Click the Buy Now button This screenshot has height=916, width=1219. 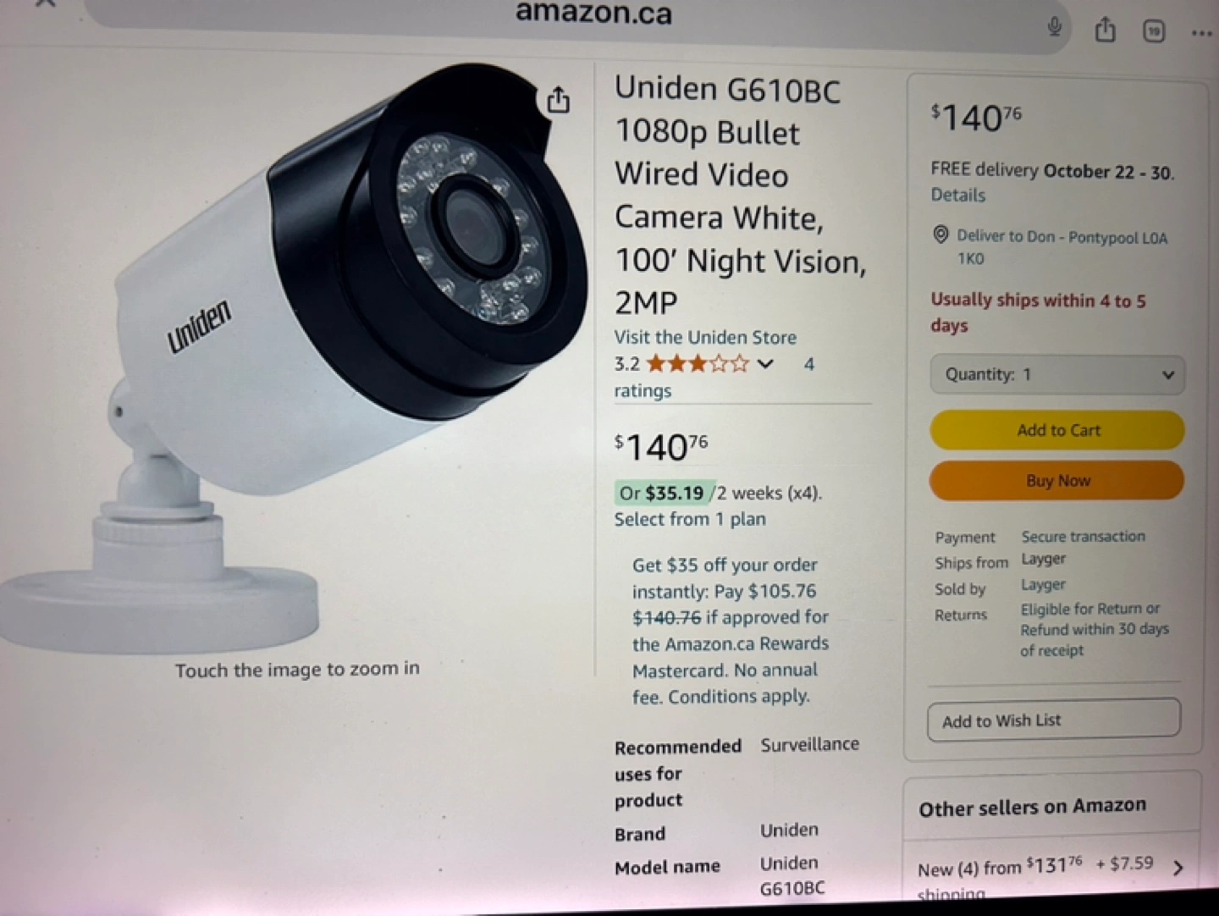pos(1057,481)
